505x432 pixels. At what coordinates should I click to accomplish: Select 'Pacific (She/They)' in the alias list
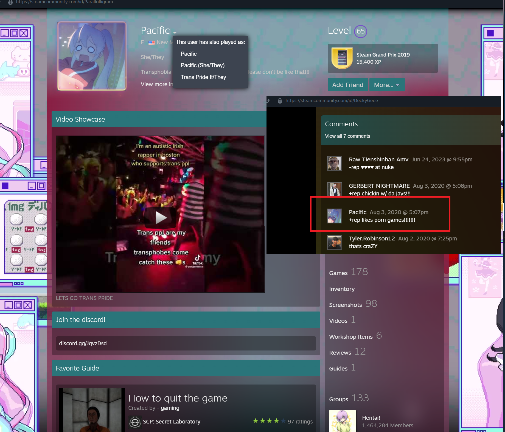click(x=203, y=65)
